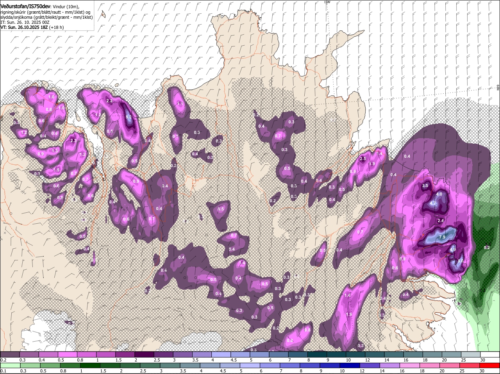Click the 7.9 precipitation value on the map
Viewport: 500px width, 374px height.
point(443,237)
